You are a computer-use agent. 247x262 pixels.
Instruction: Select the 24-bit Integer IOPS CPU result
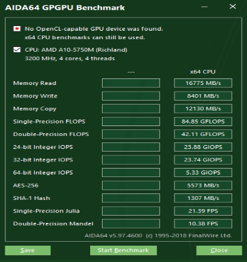tap(203, 147)
